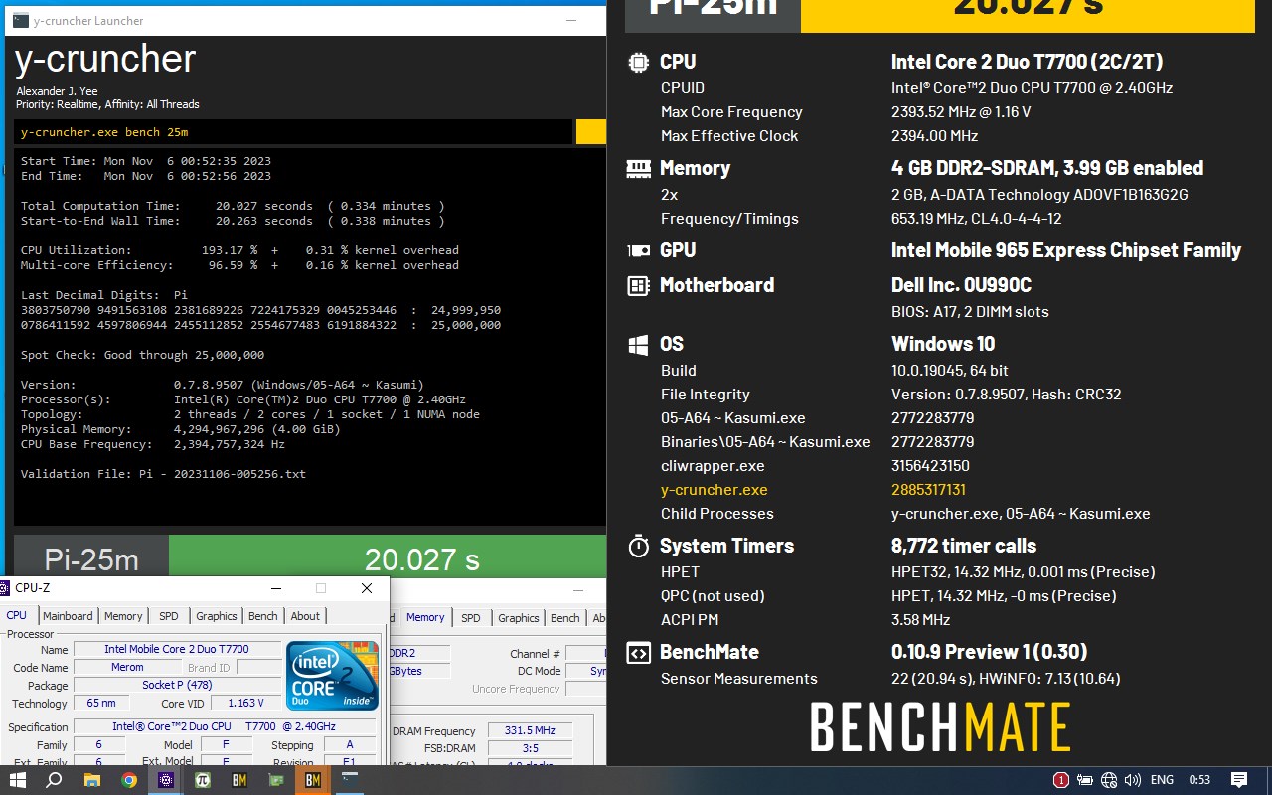Open the Memory tab in front CPU-Z window

coord(123,616)
